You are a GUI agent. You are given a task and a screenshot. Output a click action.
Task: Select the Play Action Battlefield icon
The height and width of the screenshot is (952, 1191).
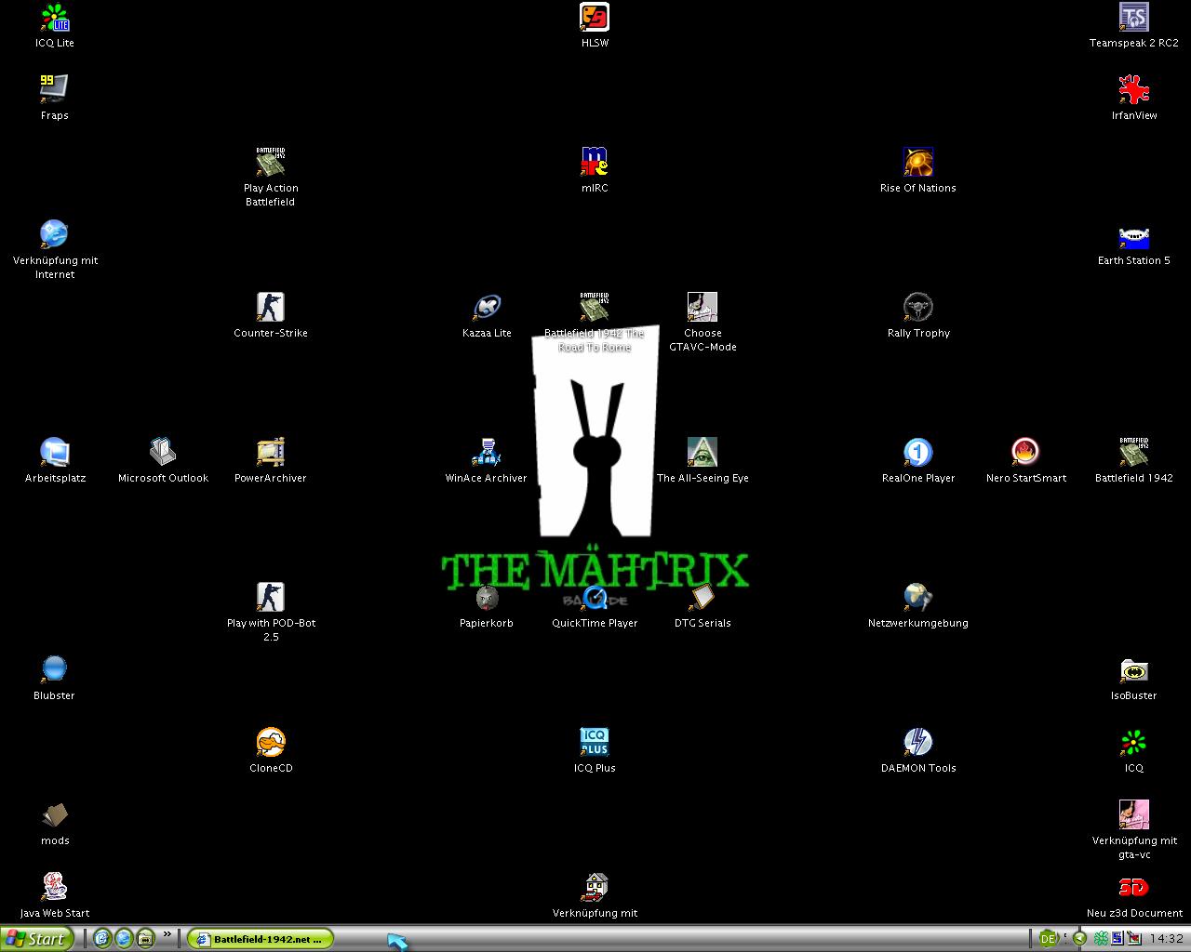[x=271, y=177]
